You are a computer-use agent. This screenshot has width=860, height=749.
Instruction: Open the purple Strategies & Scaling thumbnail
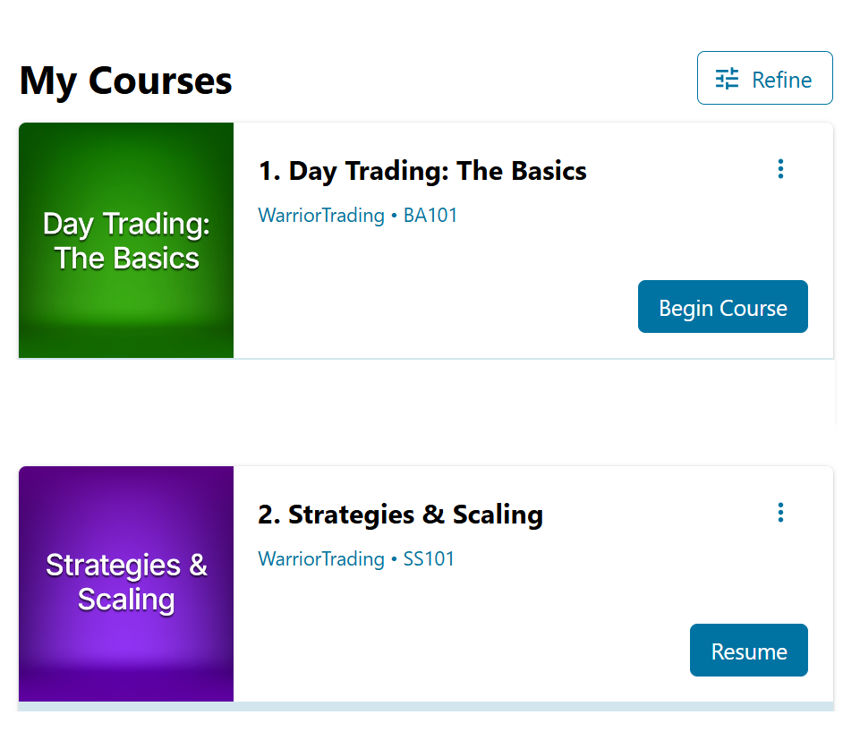click(126, 583)
